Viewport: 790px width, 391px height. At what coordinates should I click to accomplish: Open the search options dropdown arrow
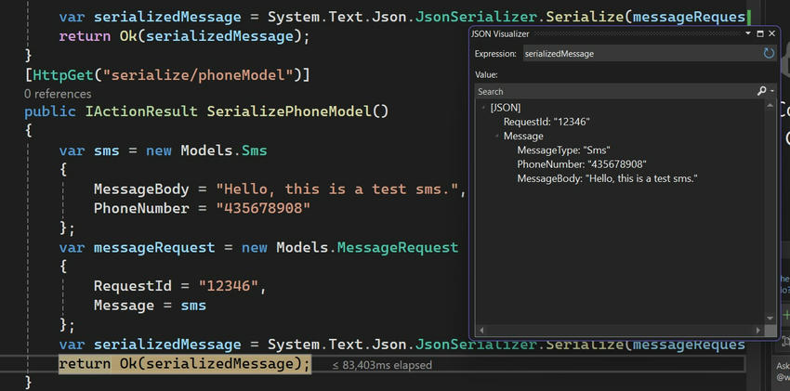772,92
